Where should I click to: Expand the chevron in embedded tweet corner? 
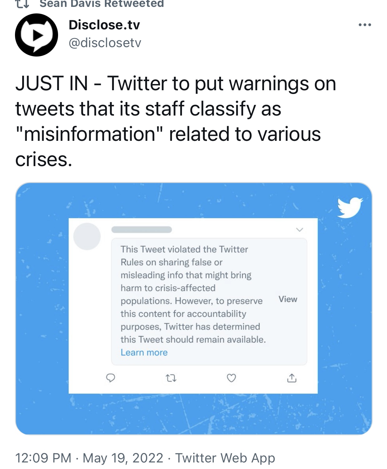click(299, 230)
